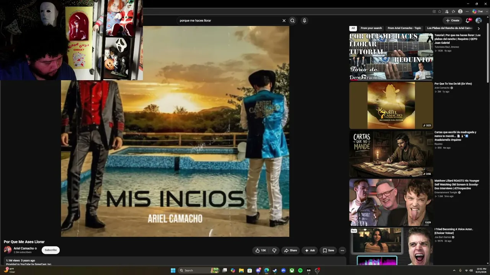Add this page to Edge favorites
490x275 pixels.
440,11
